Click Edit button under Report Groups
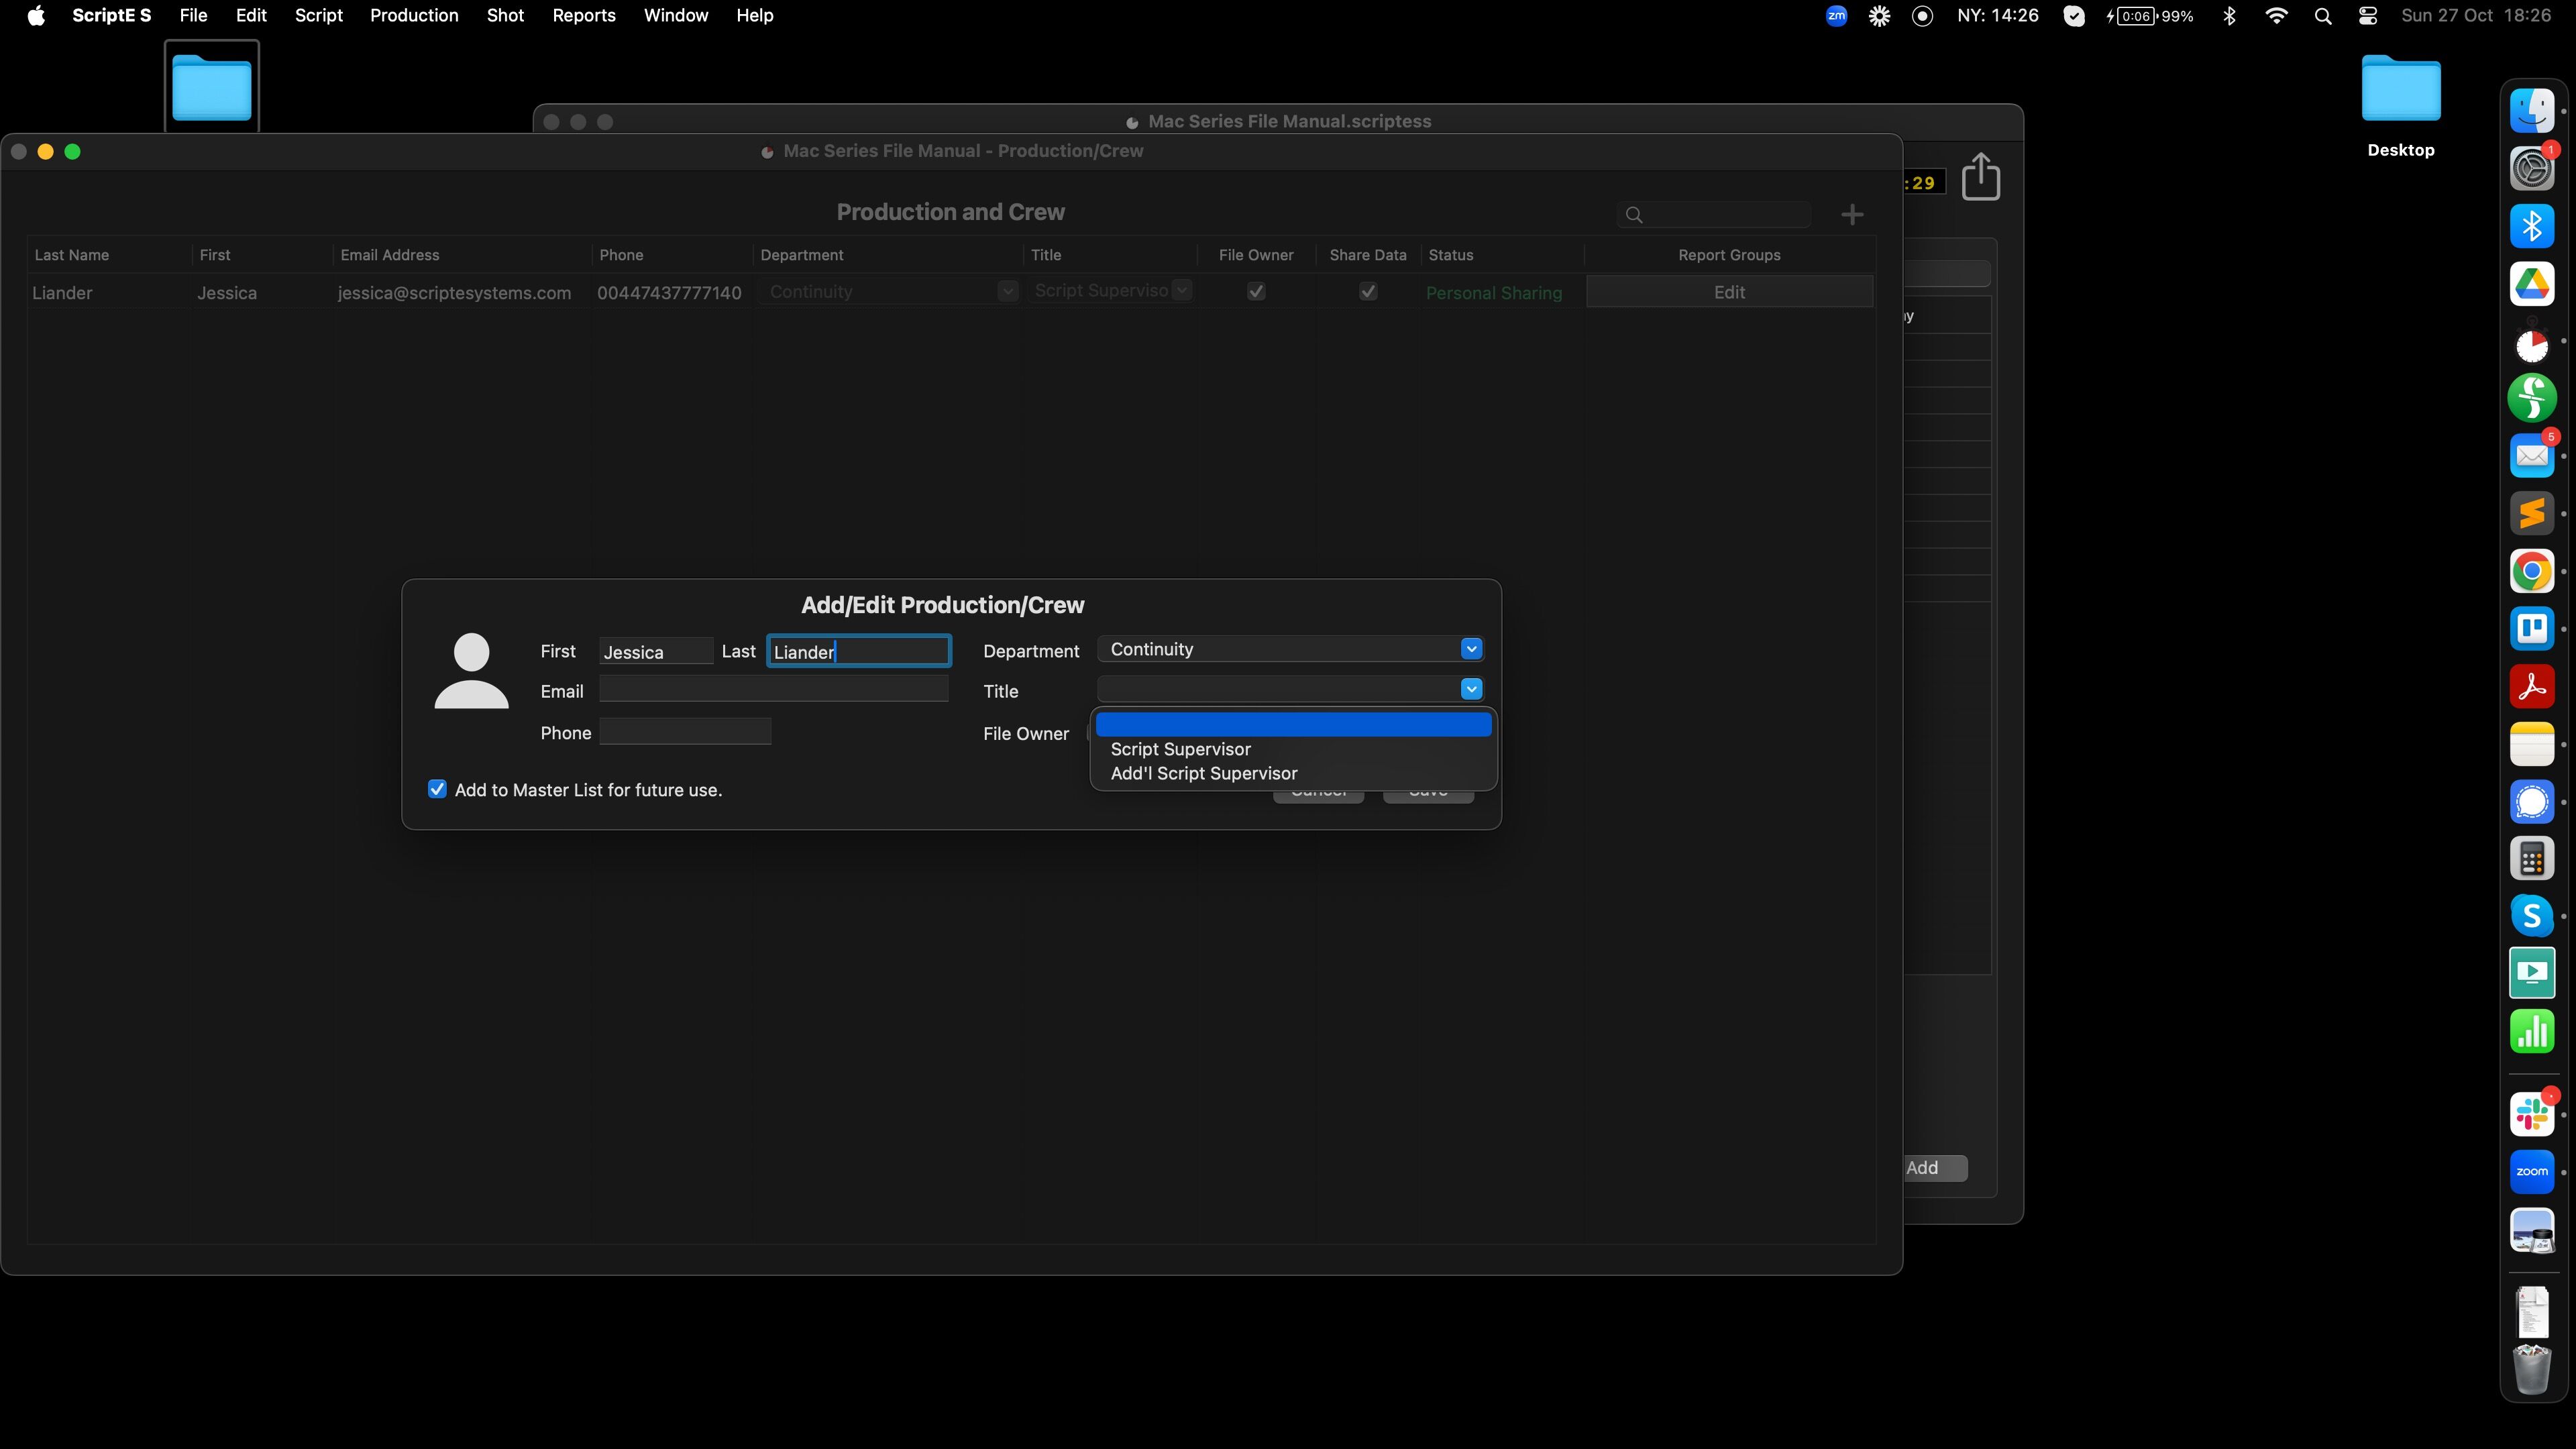This screenshot has width=2576, height=1449. click(x=1729, y=292)
